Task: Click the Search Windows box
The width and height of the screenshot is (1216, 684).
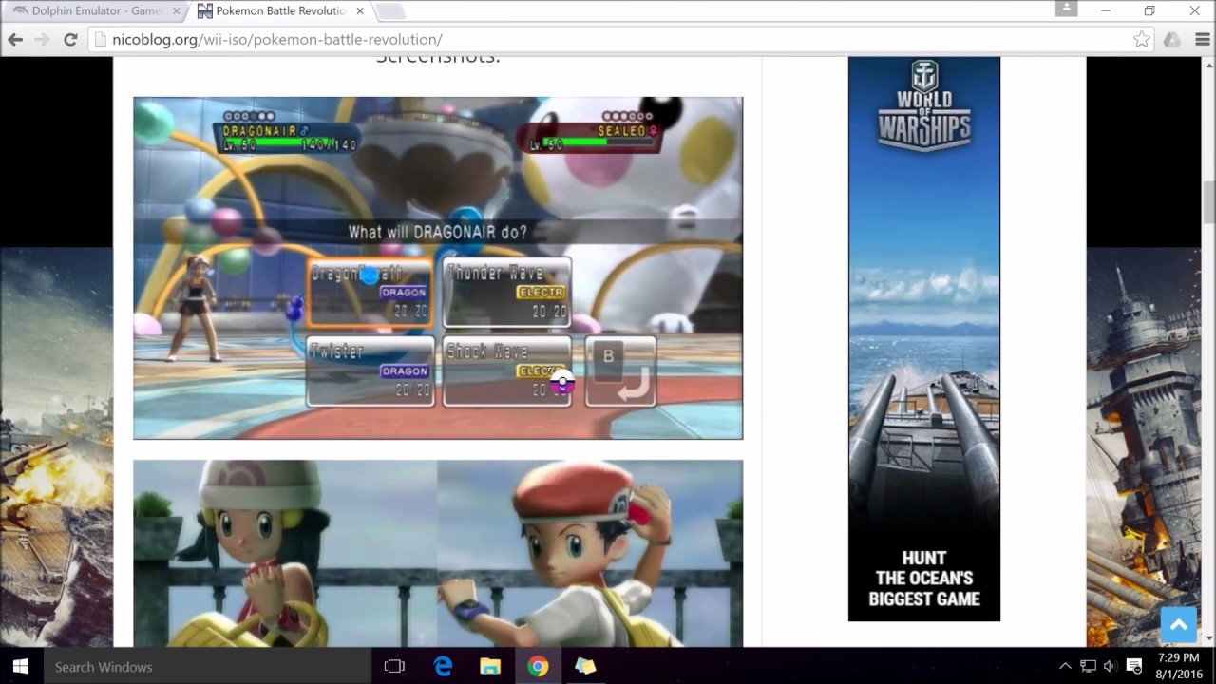Action: tap(207, 666)
